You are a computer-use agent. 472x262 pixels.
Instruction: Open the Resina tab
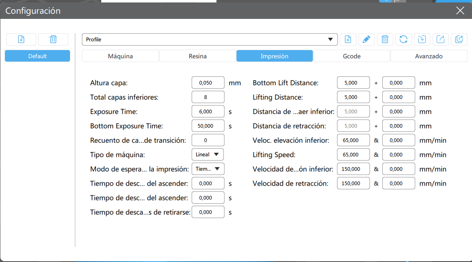(x=198, y=56)
